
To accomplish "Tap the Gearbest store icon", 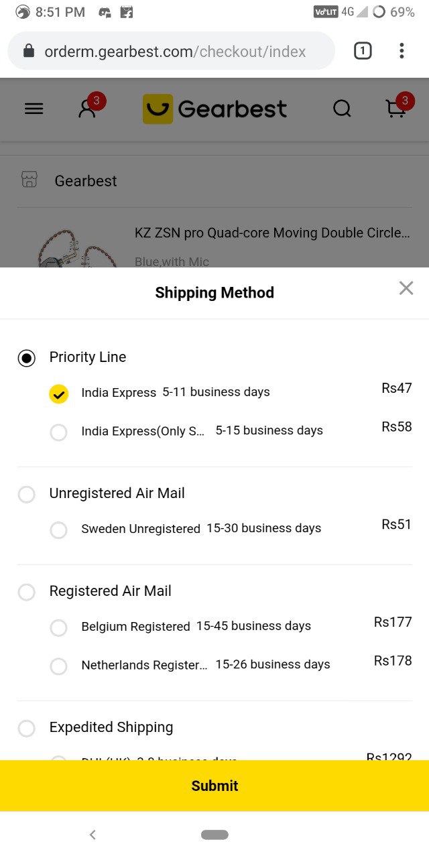I will click(29, 180).
